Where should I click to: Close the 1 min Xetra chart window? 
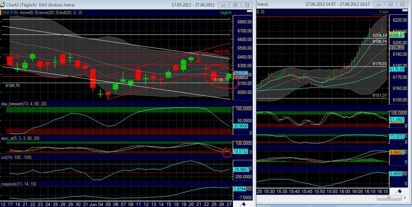(403, 4)
